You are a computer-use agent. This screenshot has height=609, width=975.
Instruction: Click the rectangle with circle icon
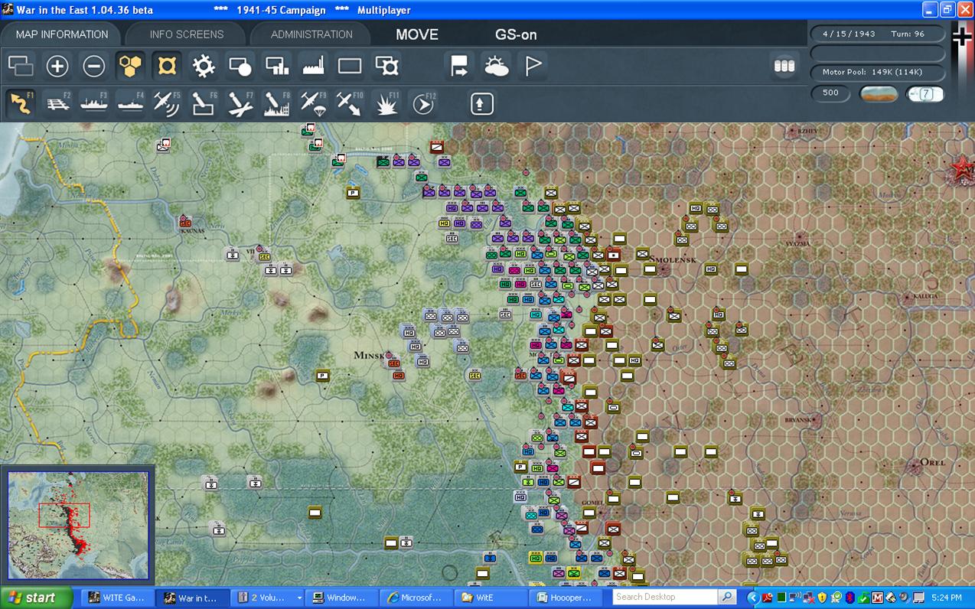pos(240,67)
